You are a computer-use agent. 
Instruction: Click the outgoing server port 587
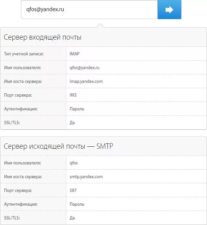point(73,190)
